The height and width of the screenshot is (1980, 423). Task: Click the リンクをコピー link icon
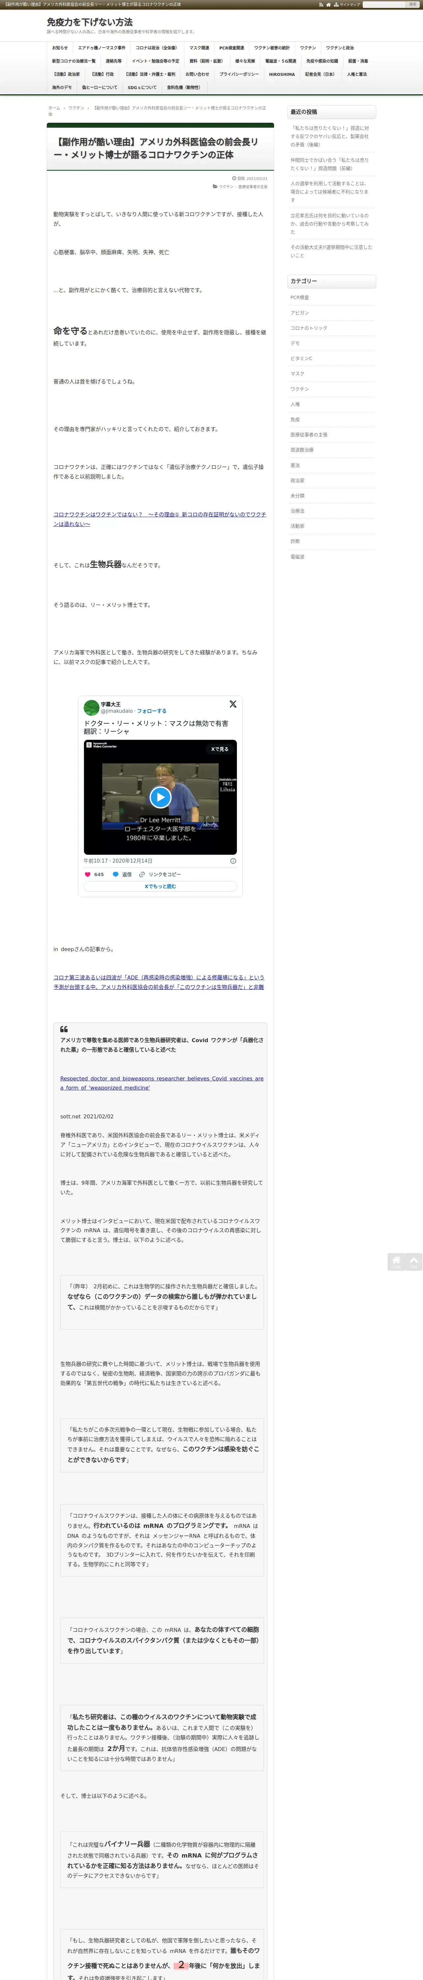click(142, 875)
